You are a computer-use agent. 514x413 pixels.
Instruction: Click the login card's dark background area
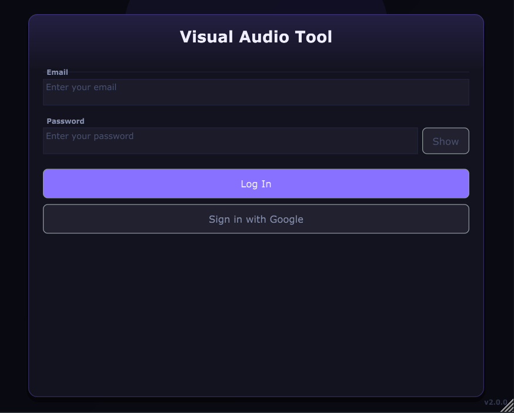point(256,312)
